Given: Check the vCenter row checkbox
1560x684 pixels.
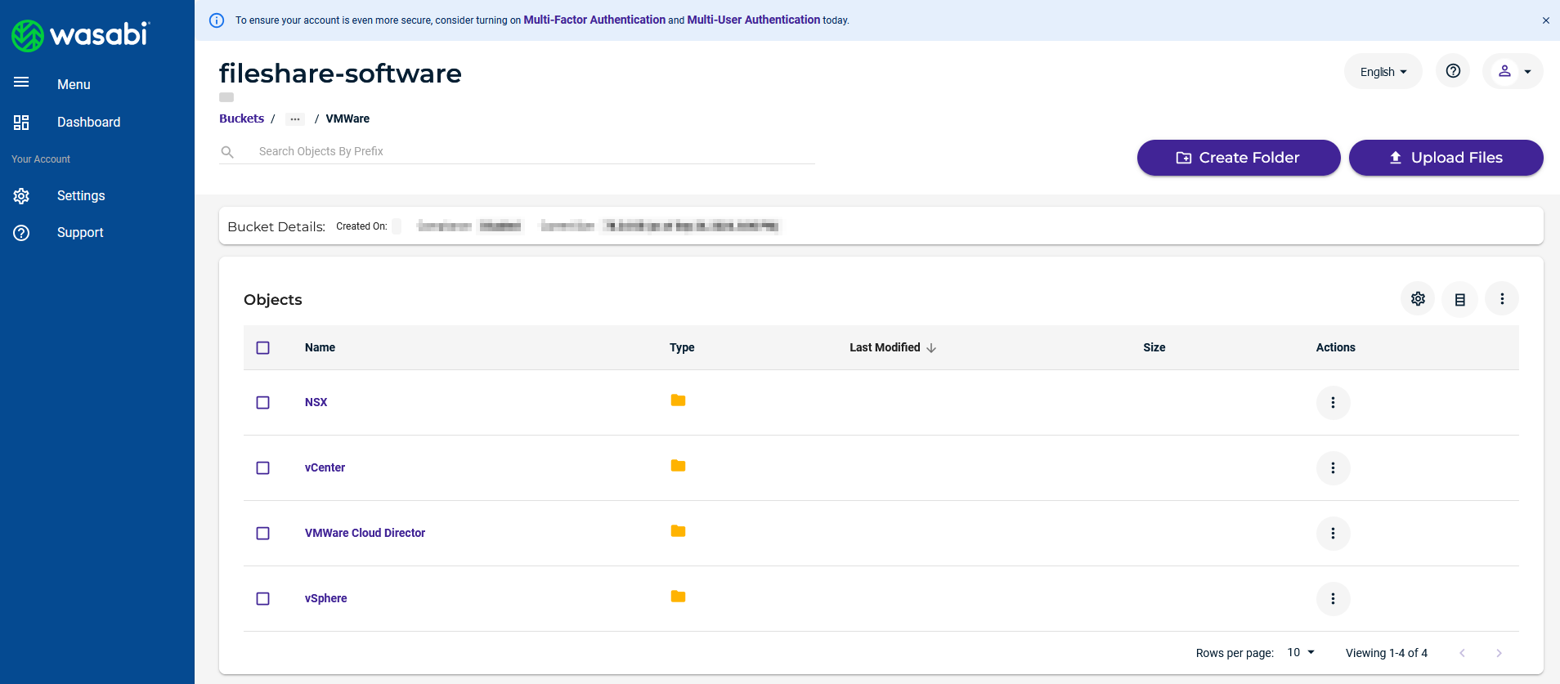Looking at the screenshot, I should point(262,468).
